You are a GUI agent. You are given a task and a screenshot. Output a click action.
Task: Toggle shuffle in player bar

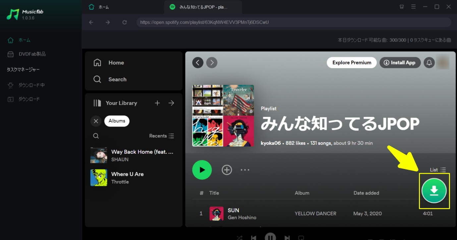click(x=240, y=238)
